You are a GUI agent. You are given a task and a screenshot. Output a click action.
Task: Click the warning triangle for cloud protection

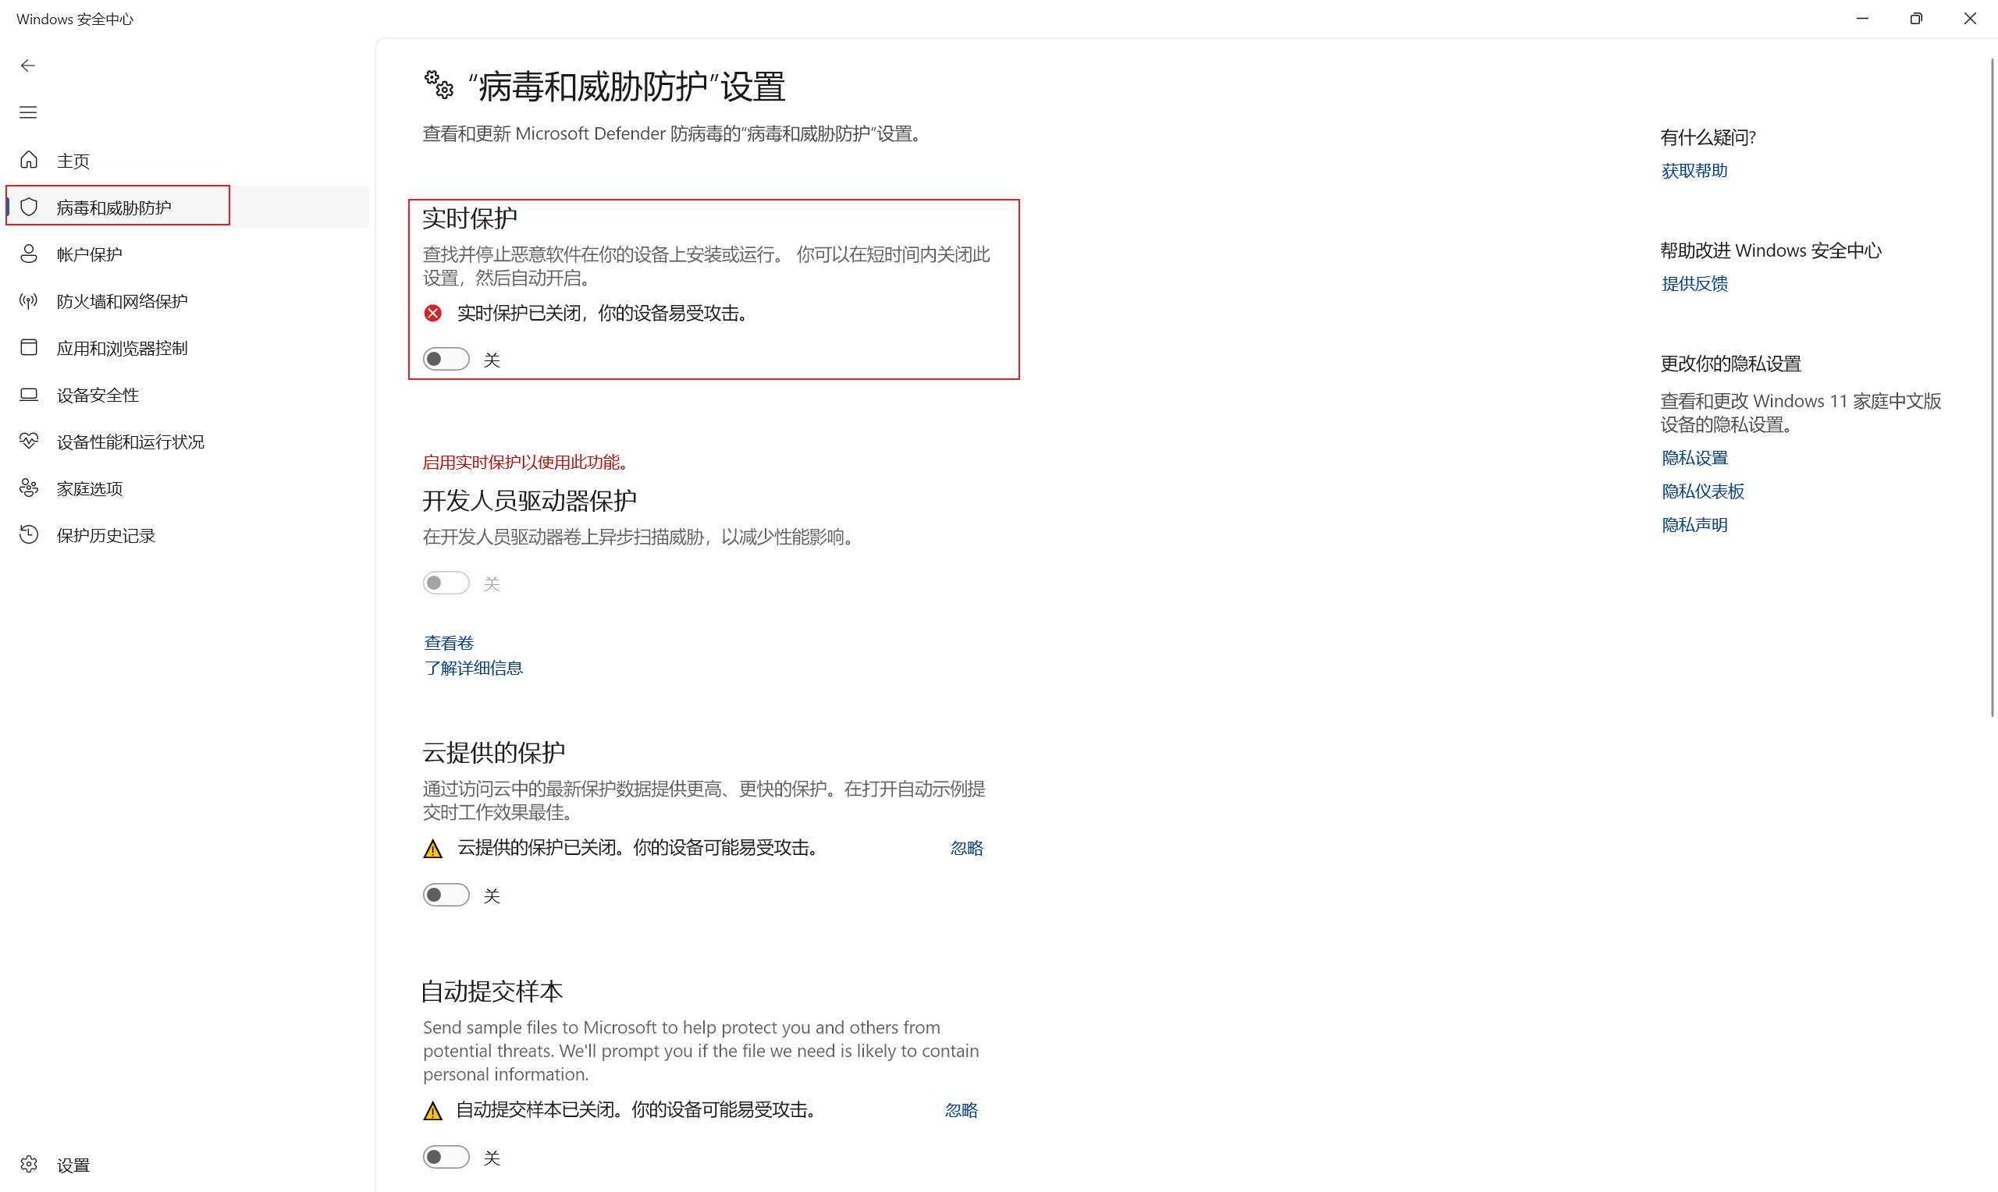coord(433,848)
